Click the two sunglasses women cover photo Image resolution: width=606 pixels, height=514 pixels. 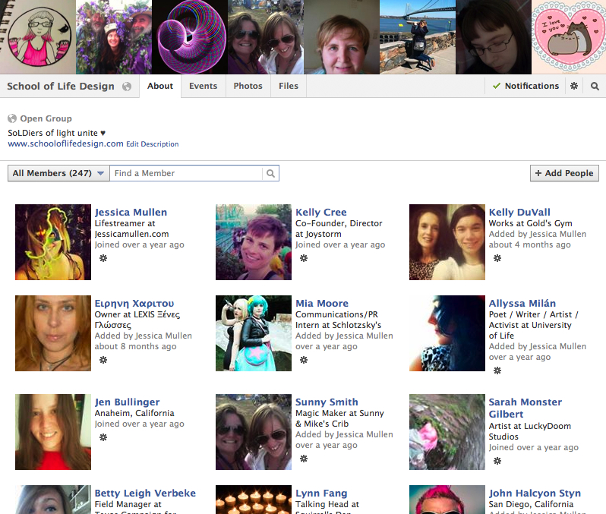click(x=266, y=37)
